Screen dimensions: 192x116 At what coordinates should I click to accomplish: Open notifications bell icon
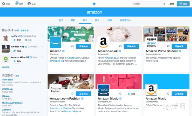click(16, 4)
